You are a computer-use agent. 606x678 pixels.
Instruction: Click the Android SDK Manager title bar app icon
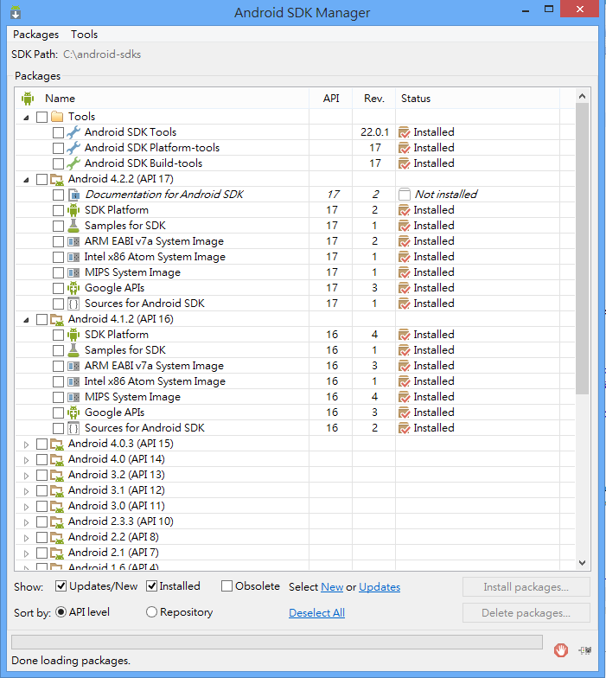click(16, 12)
